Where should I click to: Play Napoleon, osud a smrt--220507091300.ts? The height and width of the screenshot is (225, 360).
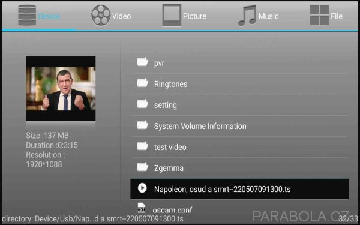[239, 189]
